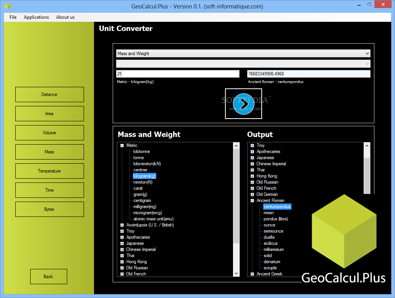Click the GeoCalcul cube icon in title bar

coord(8,6)
